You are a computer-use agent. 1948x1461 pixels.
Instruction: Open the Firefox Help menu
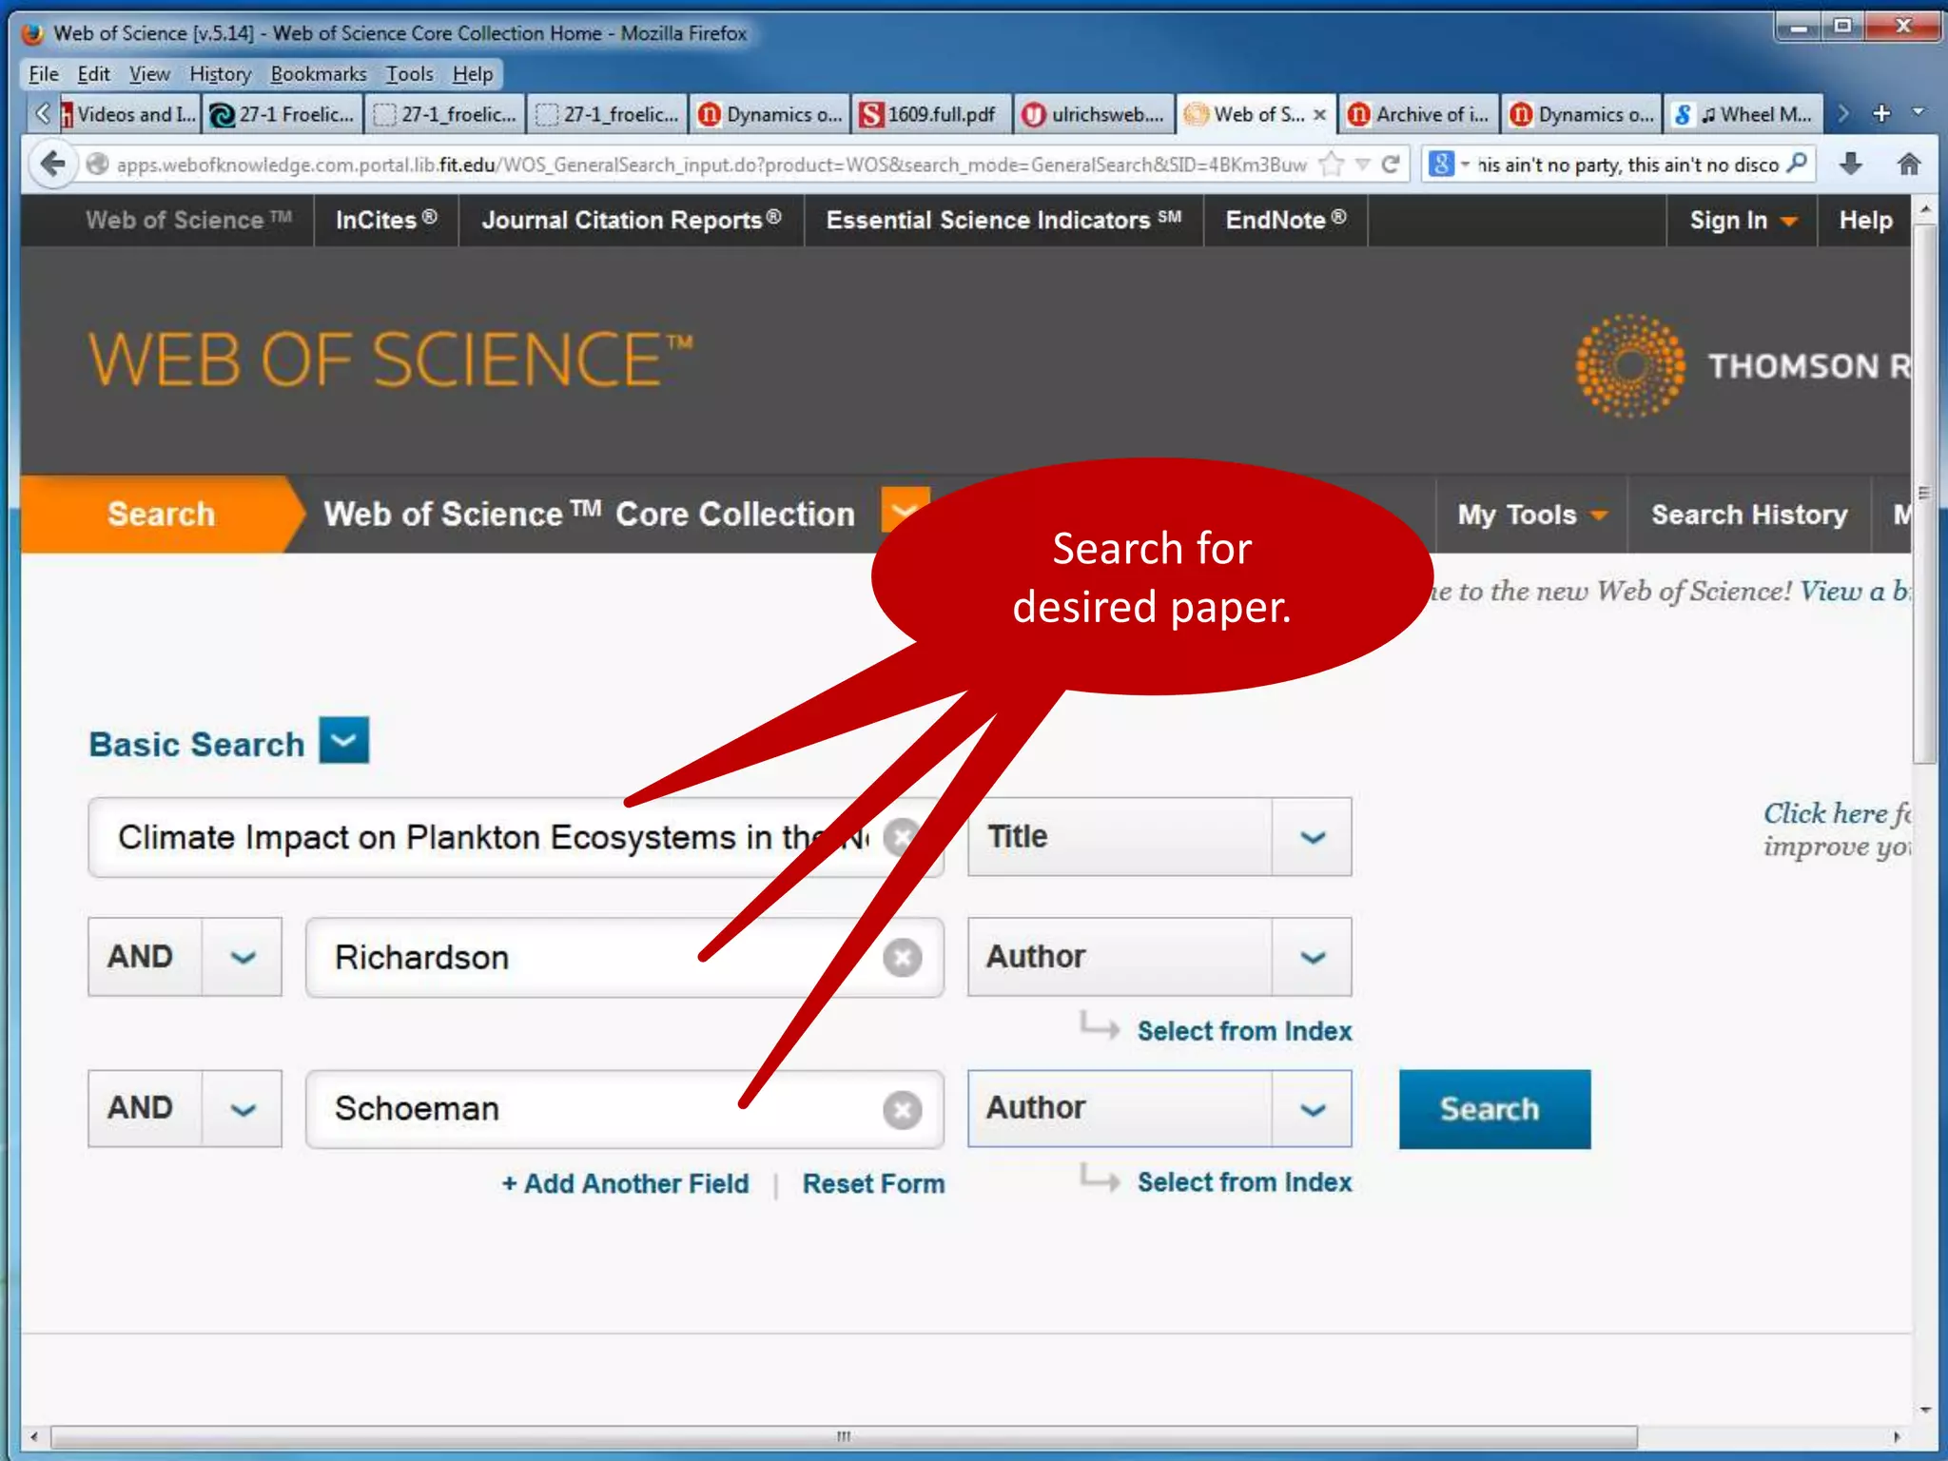472,73
